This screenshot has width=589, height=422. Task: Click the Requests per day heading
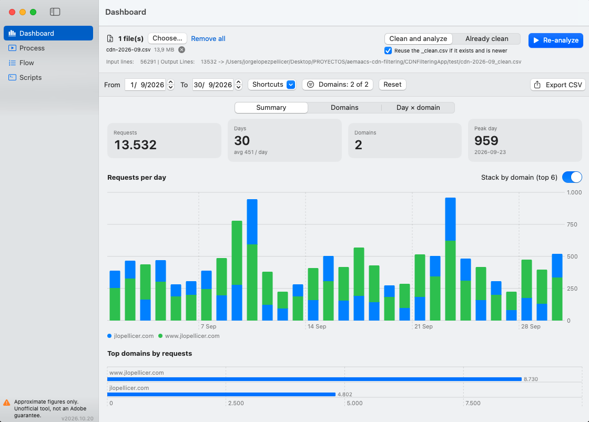click(137, 178)
